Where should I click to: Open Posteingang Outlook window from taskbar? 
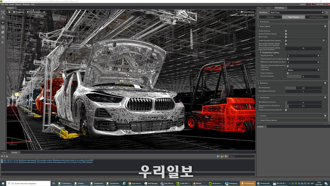coord(231,183)
